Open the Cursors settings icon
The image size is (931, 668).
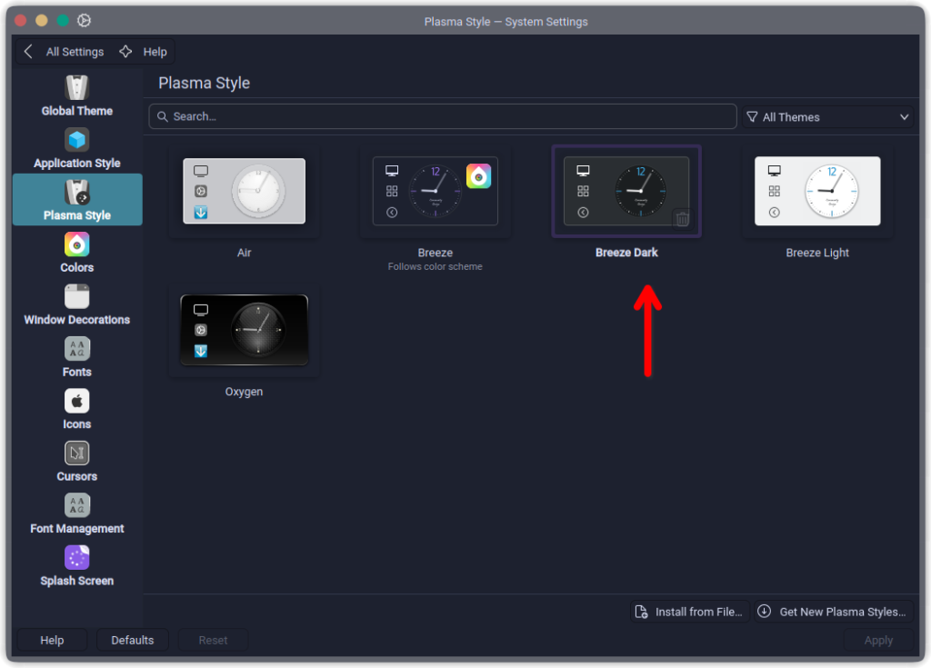(76, 454)
